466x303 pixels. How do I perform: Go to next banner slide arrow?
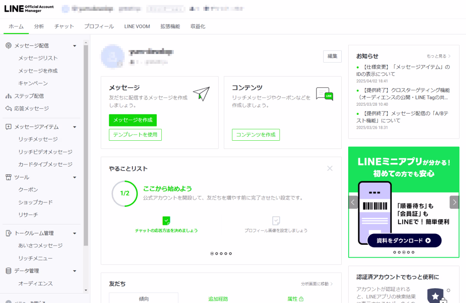click(454, 202)
